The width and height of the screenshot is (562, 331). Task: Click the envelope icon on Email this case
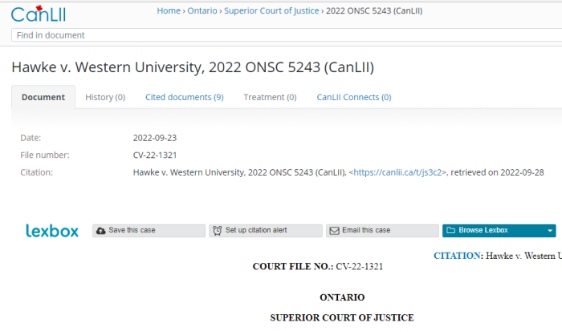point(334,231)
